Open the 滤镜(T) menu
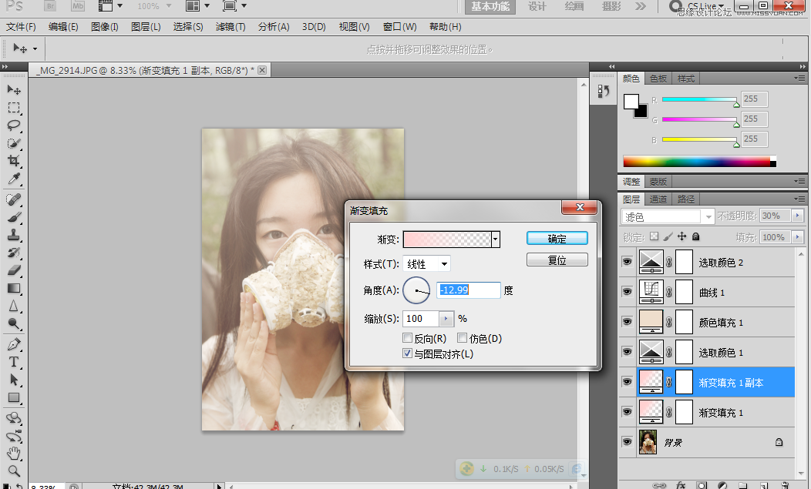 point(231,27)
